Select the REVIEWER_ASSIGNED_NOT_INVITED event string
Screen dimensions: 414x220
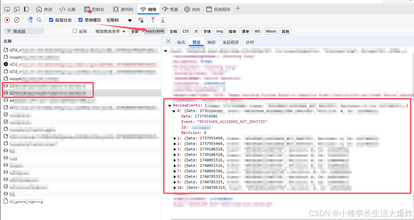[x=232, y=122]
